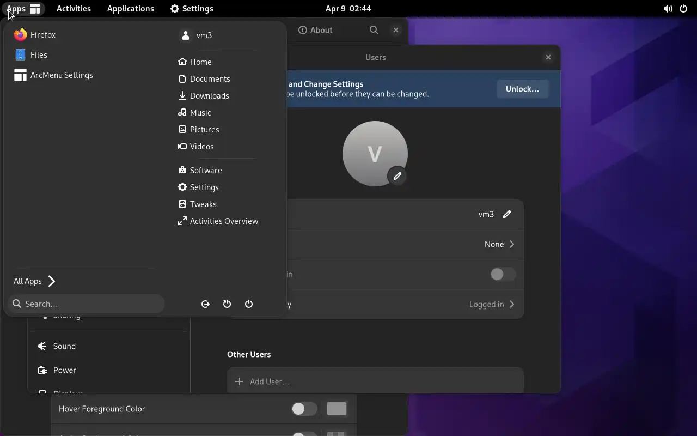Click the log out icon in ArcMenu
697x436 pixels.
[205, 304]
